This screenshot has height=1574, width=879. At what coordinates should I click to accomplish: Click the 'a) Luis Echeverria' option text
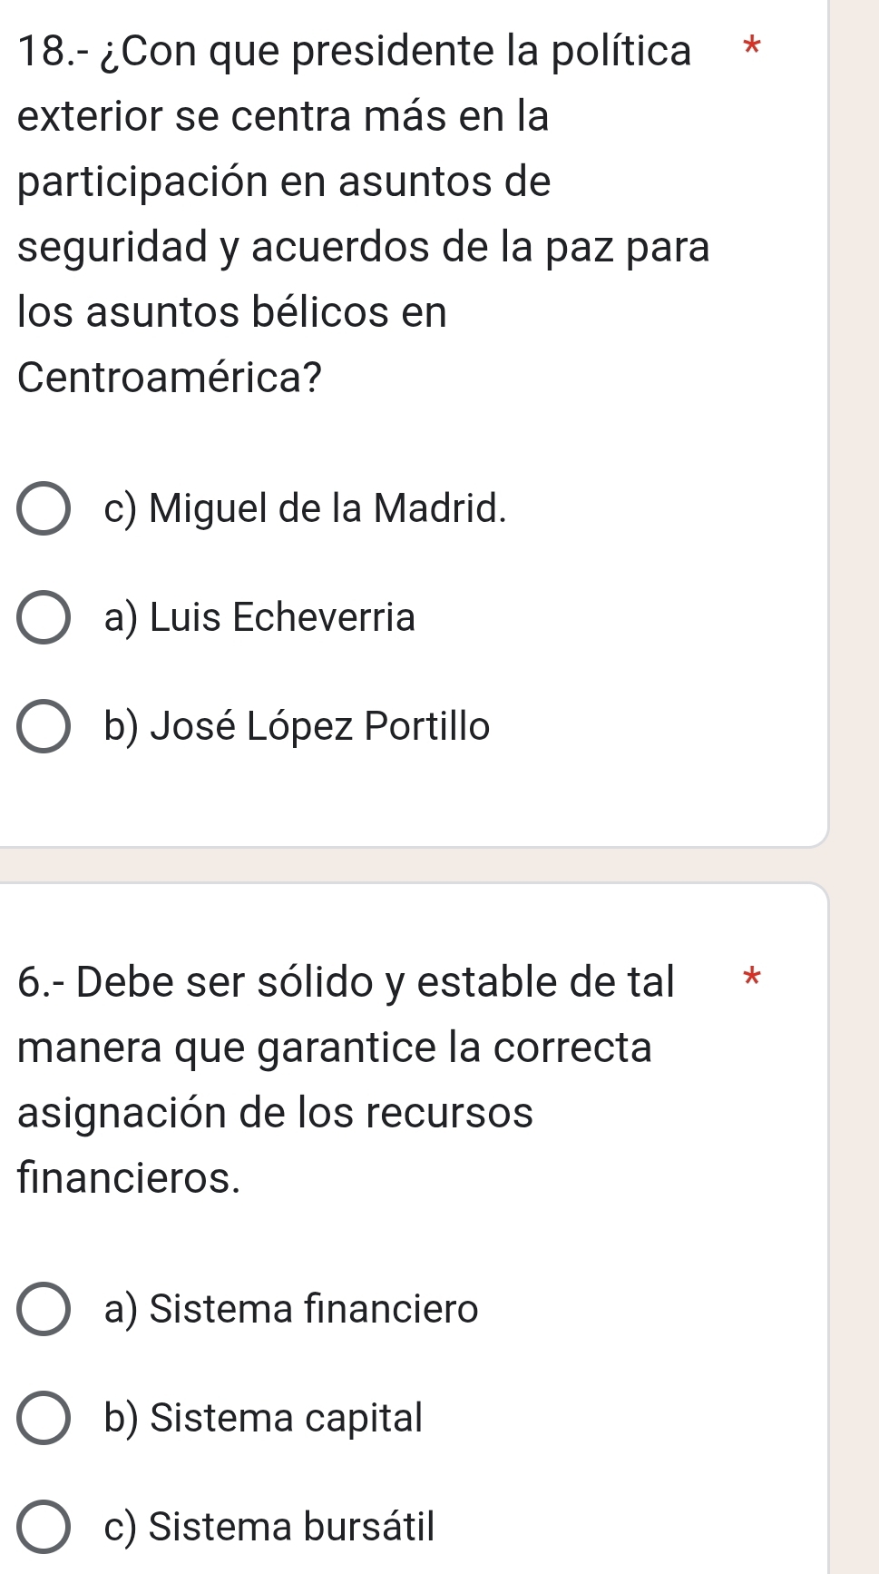pyautogui.click(x=259, y=617)
